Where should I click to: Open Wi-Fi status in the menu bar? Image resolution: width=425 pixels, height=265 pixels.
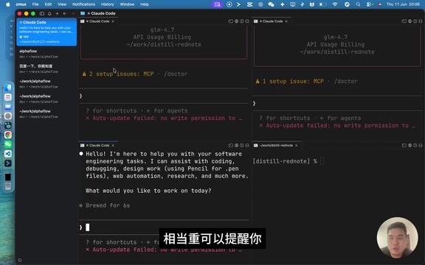click(335, 4)
